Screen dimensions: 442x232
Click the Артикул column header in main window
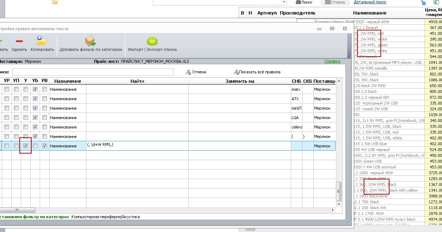(267, 13)
